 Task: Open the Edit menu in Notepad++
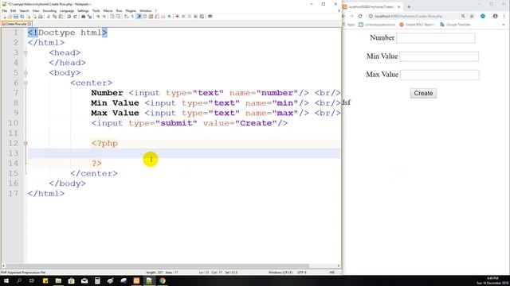(13, 10)
